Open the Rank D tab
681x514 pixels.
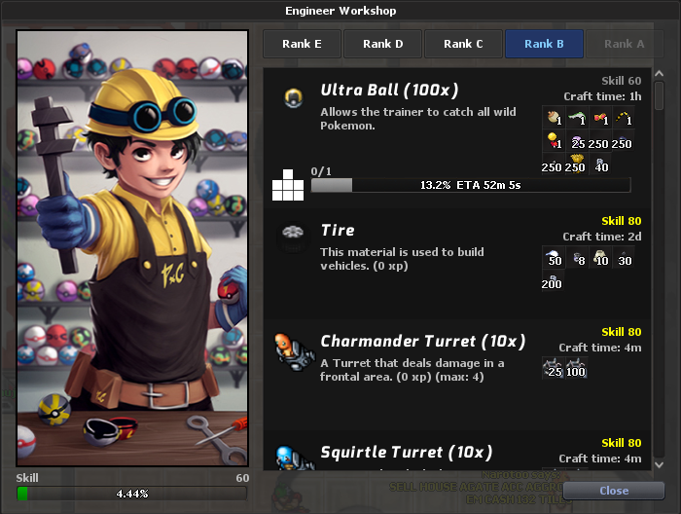click(382, 44)
